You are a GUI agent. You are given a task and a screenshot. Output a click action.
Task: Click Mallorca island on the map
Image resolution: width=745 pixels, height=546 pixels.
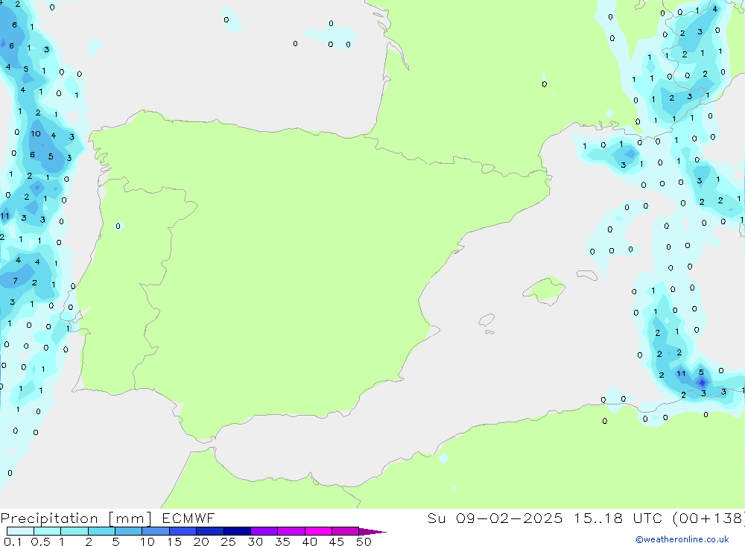[545, 289]
